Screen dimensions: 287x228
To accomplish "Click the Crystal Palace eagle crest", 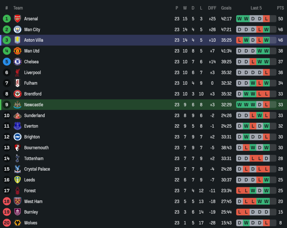I will tap(17, 169).
